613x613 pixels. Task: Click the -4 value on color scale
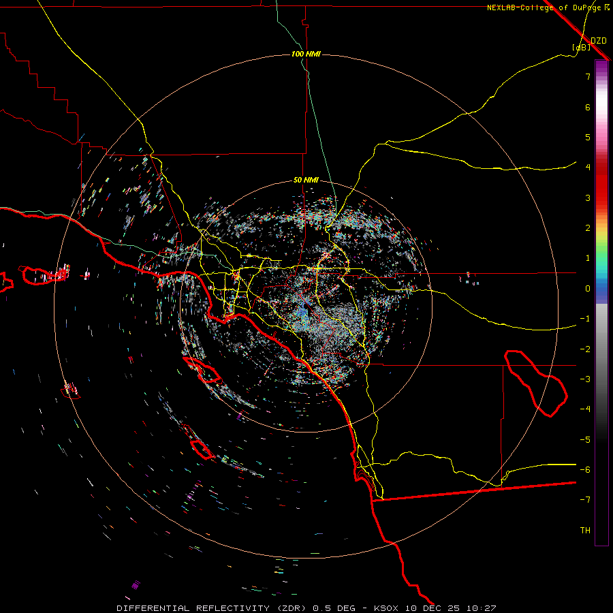585,409
